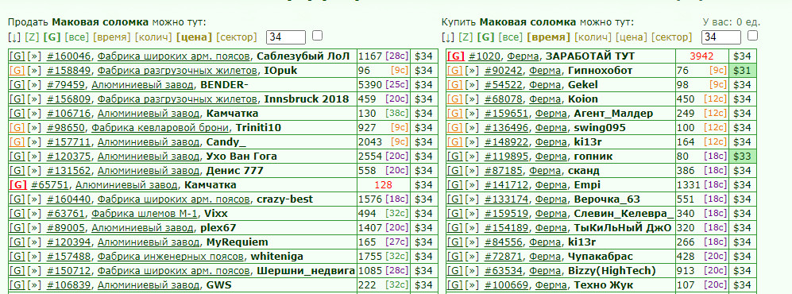Open object link #65751
The image size is (792, 294).
click(50, 185)
